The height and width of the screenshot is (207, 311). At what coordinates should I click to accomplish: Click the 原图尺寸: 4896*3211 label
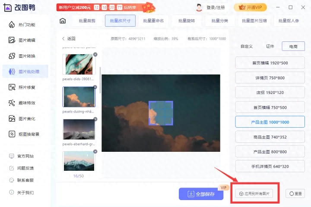[128, 39]
